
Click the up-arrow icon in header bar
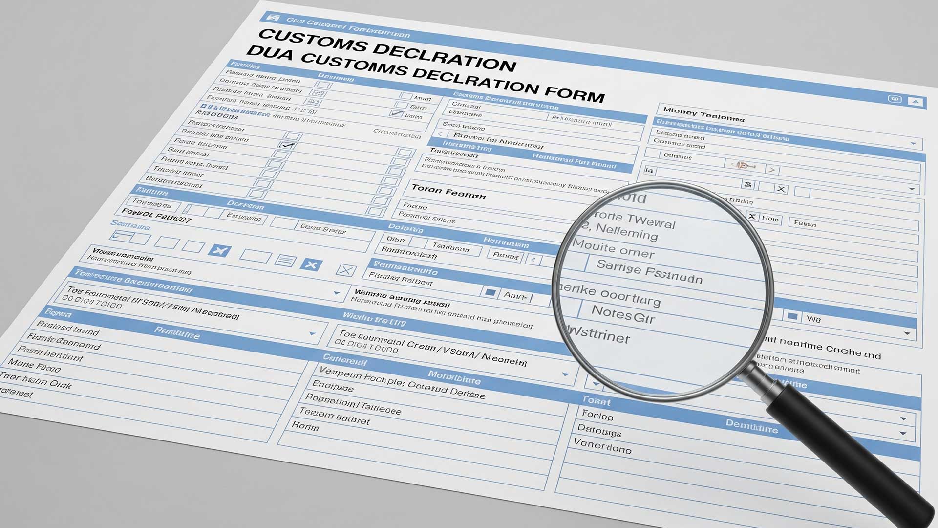click(x=916, y=102)
